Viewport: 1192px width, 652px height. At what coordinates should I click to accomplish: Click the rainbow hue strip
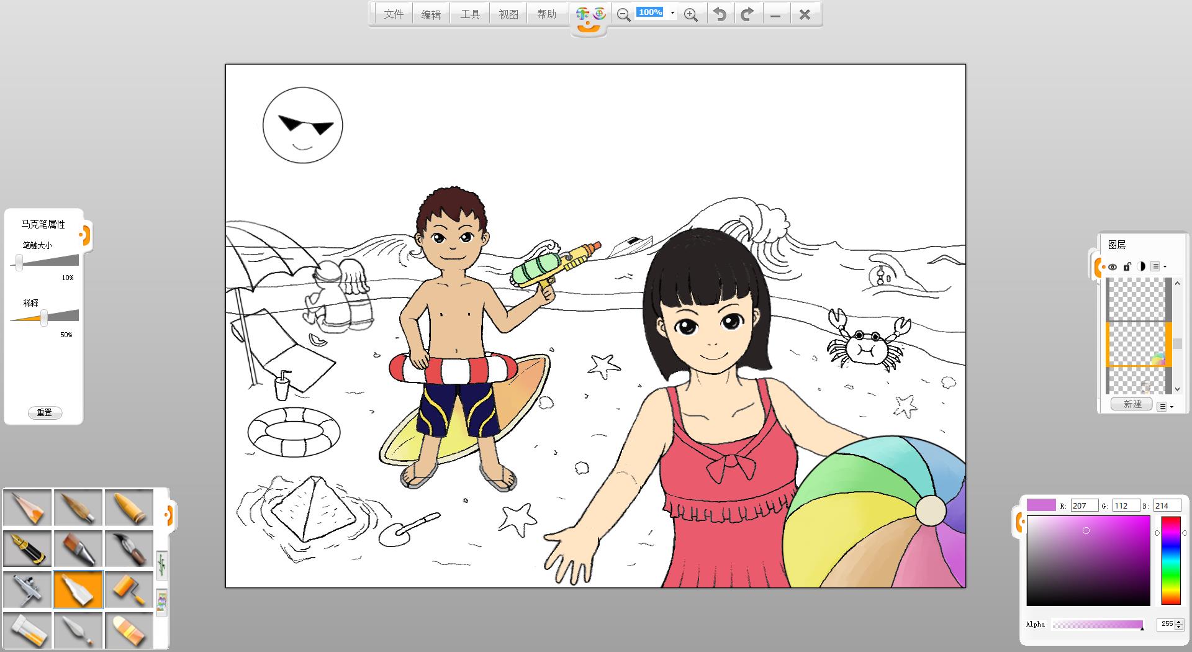point(1170,560)
